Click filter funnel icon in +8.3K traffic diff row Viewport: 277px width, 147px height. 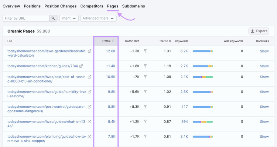145,107
